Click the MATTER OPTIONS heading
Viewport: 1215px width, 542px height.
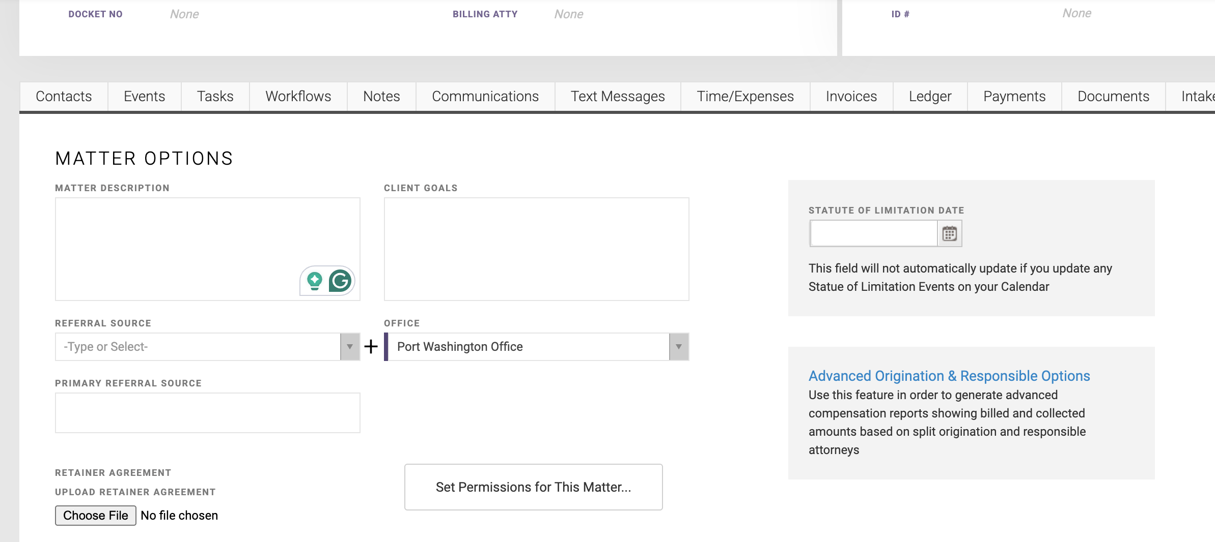[144, 159]
